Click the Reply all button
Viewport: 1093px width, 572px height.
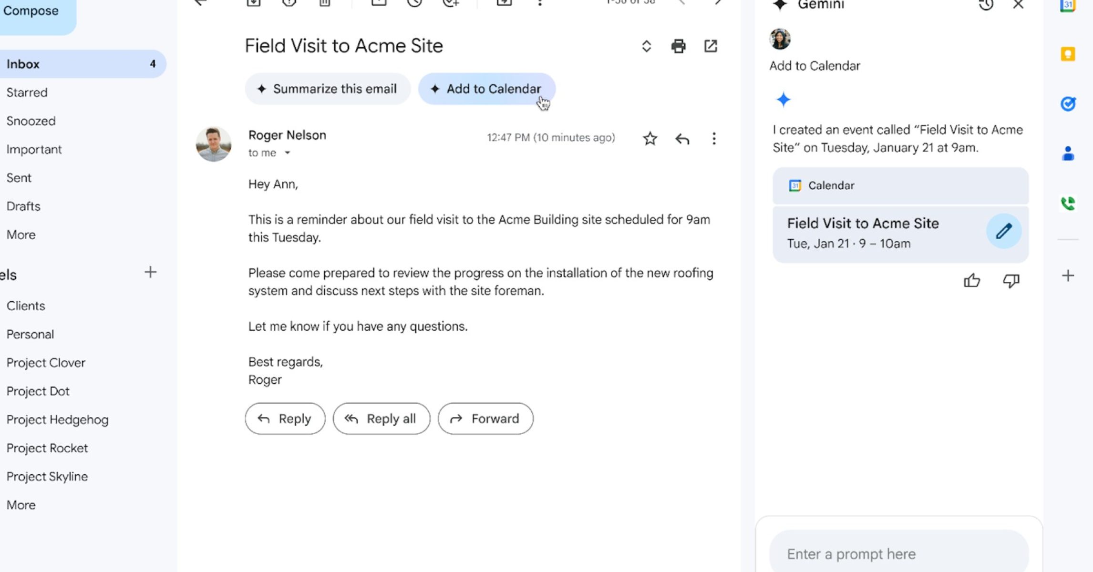[381, 419]
